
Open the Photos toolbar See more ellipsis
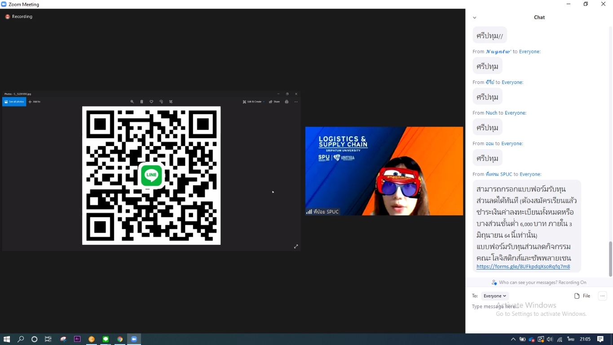coord(296,102)
